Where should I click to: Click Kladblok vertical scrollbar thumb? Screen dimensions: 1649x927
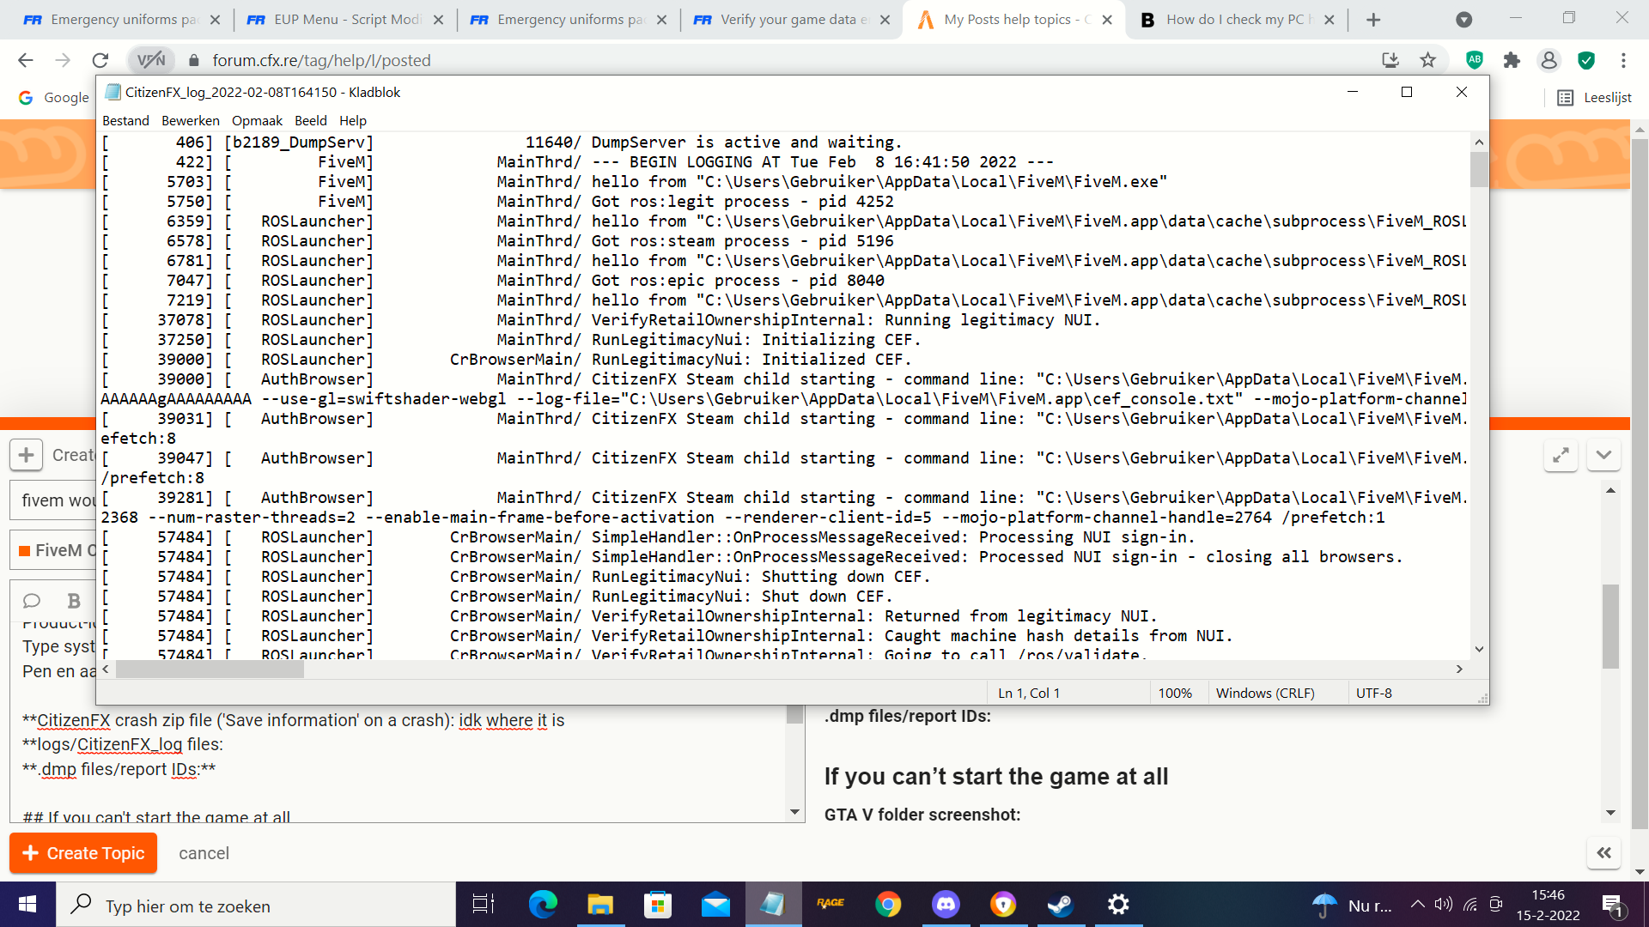point(1478,169)
